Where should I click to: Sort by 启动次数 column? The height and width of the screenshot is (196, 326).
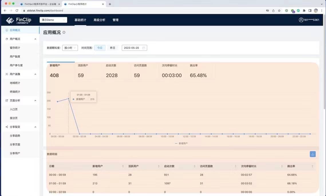(194, 166)
